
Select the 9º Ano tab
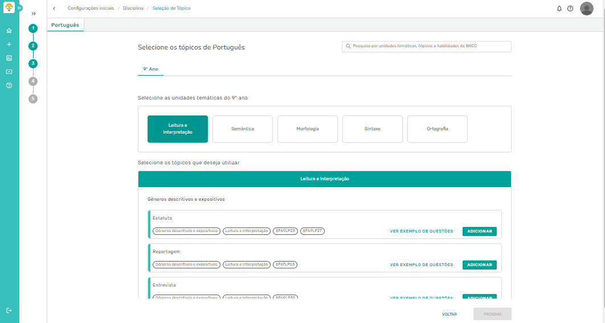(x=150, y=69)
